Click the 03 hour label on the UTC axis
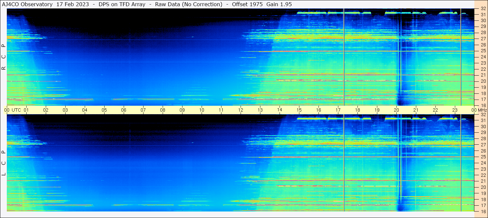The image size is (488, 218). click(65, 110)
